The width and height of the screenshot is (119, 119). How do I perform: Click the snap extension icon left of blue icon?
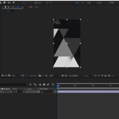47,3
